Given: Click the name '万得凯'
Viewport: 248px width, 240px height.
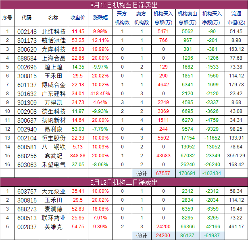Looking at the screenshot, I should pyautogui.click(x=53, y=103).
